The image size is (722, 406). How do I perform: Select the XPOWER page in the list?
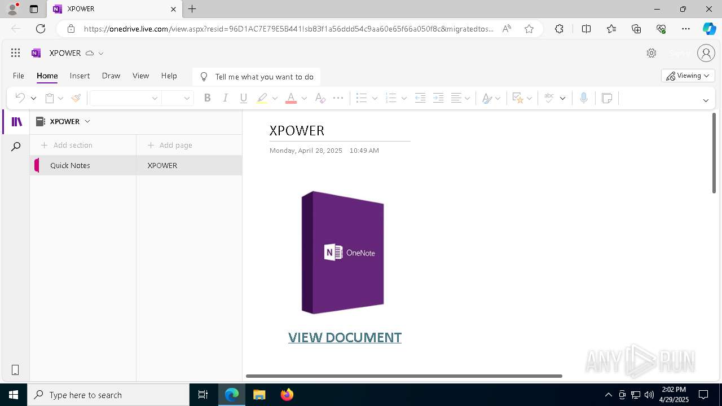click(x=189, y=165)
